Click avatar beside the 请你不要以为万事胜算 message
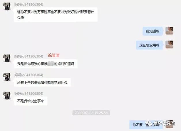Image resolution: width=181 pixels, height=131 pixels. [x=7, y=7]
